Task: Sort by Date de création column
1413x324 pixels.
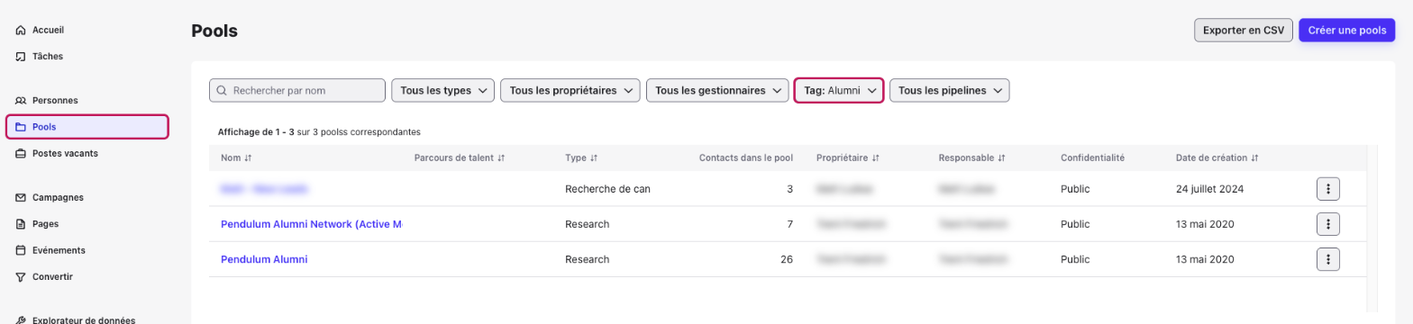Action: (x=1217, y=157)
